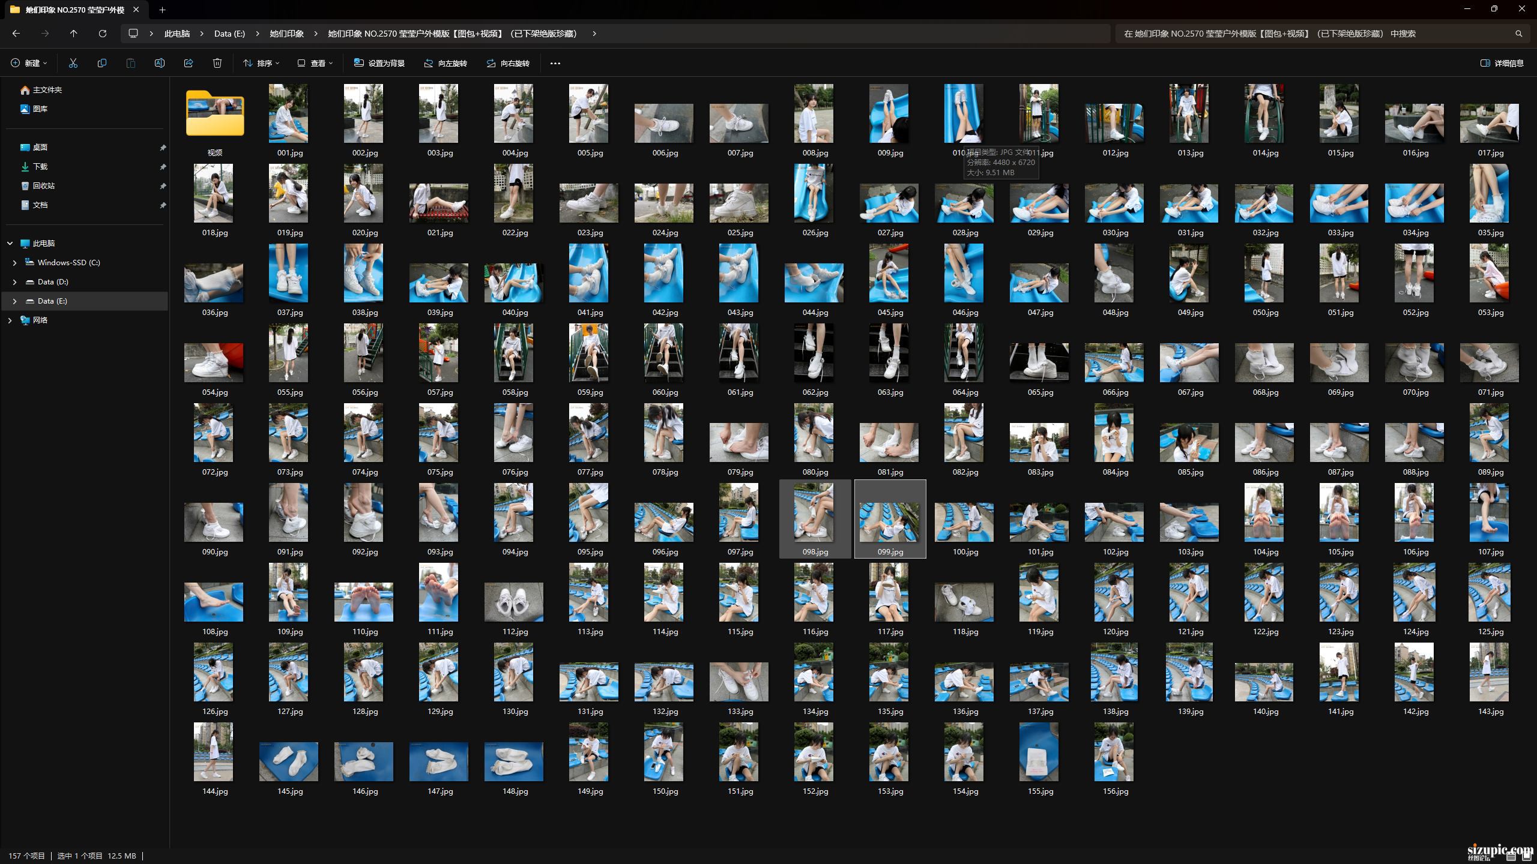Open the more options ellipsis menu

pos(555,63)
